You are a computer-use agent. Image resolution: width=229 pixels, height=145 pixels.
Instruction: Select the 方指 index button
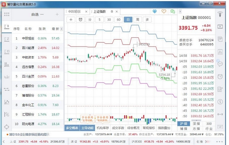click(196, 129)
